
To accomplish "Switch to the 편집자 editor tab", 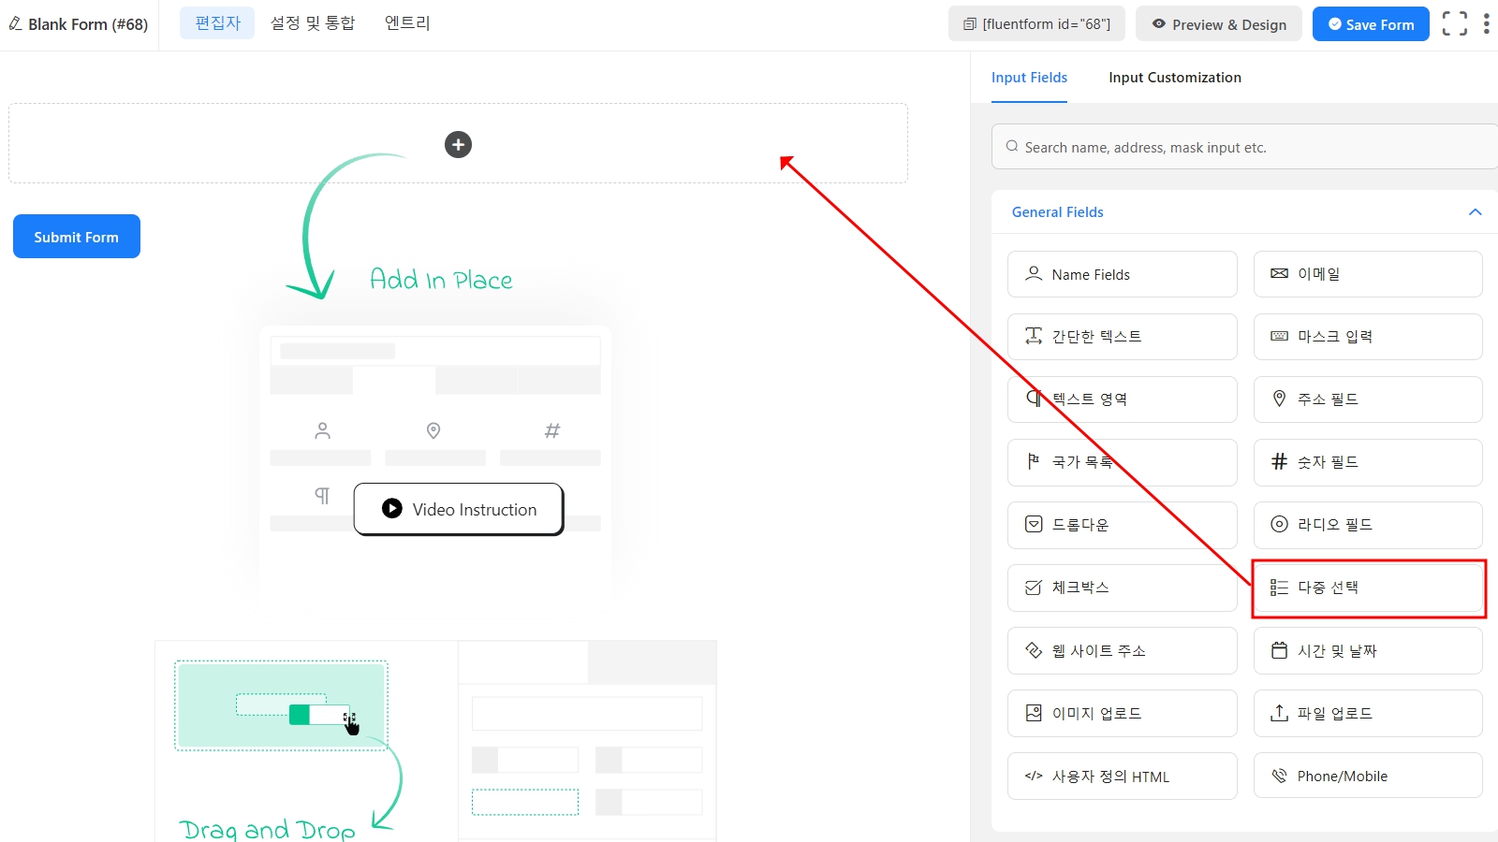I will 217,23.
